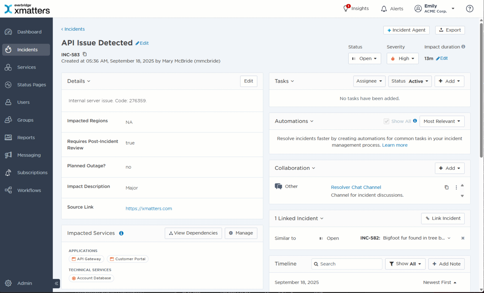
Task: Toggle the Show All automations checkbox
Action: [386, 121]
